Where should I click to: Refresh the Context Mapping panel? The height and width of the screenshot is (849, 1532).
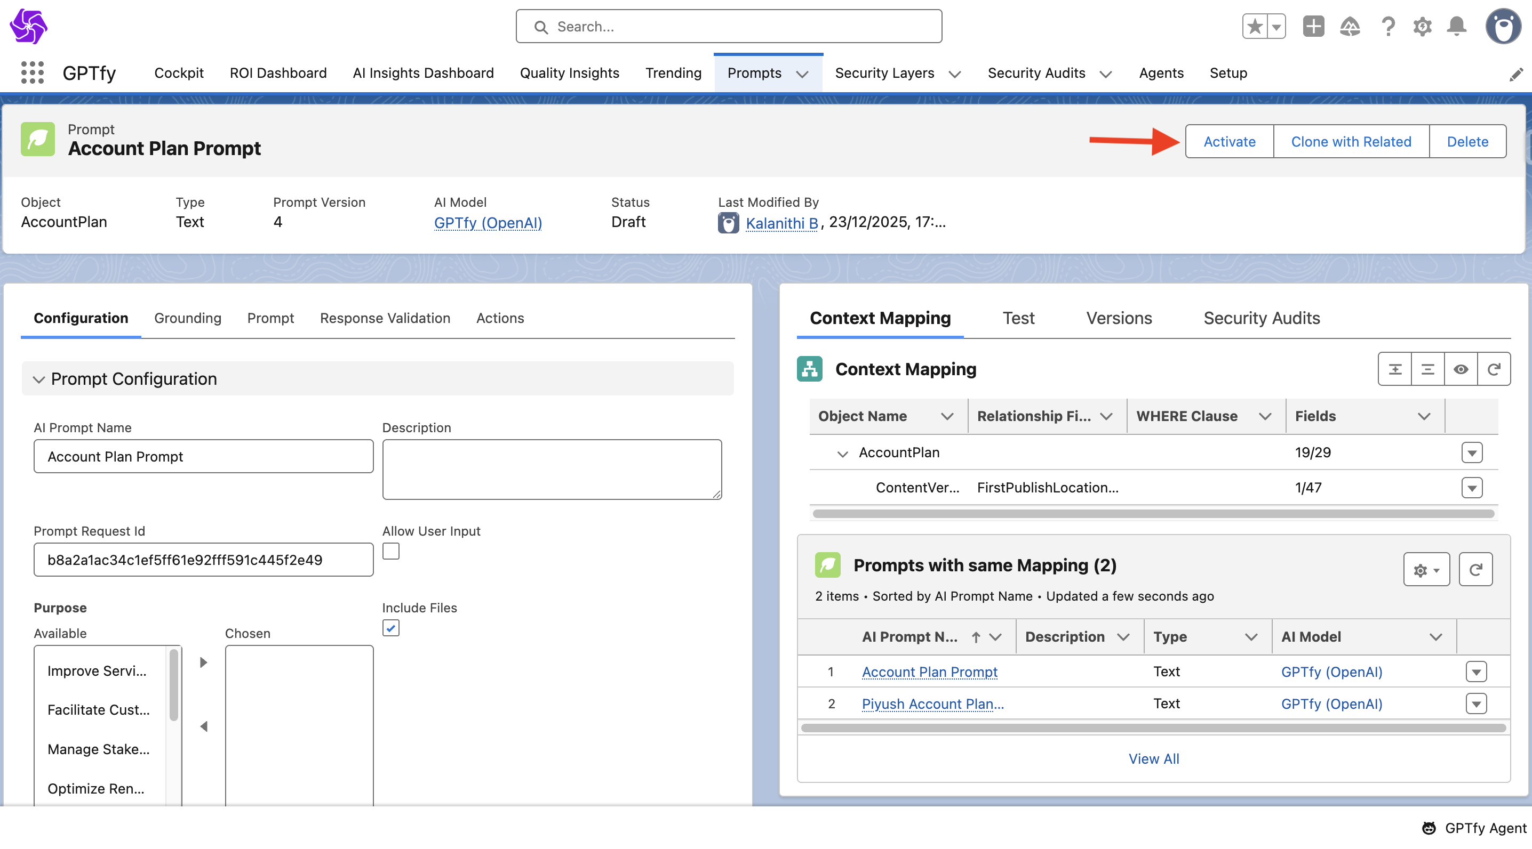coord(1494,369)
